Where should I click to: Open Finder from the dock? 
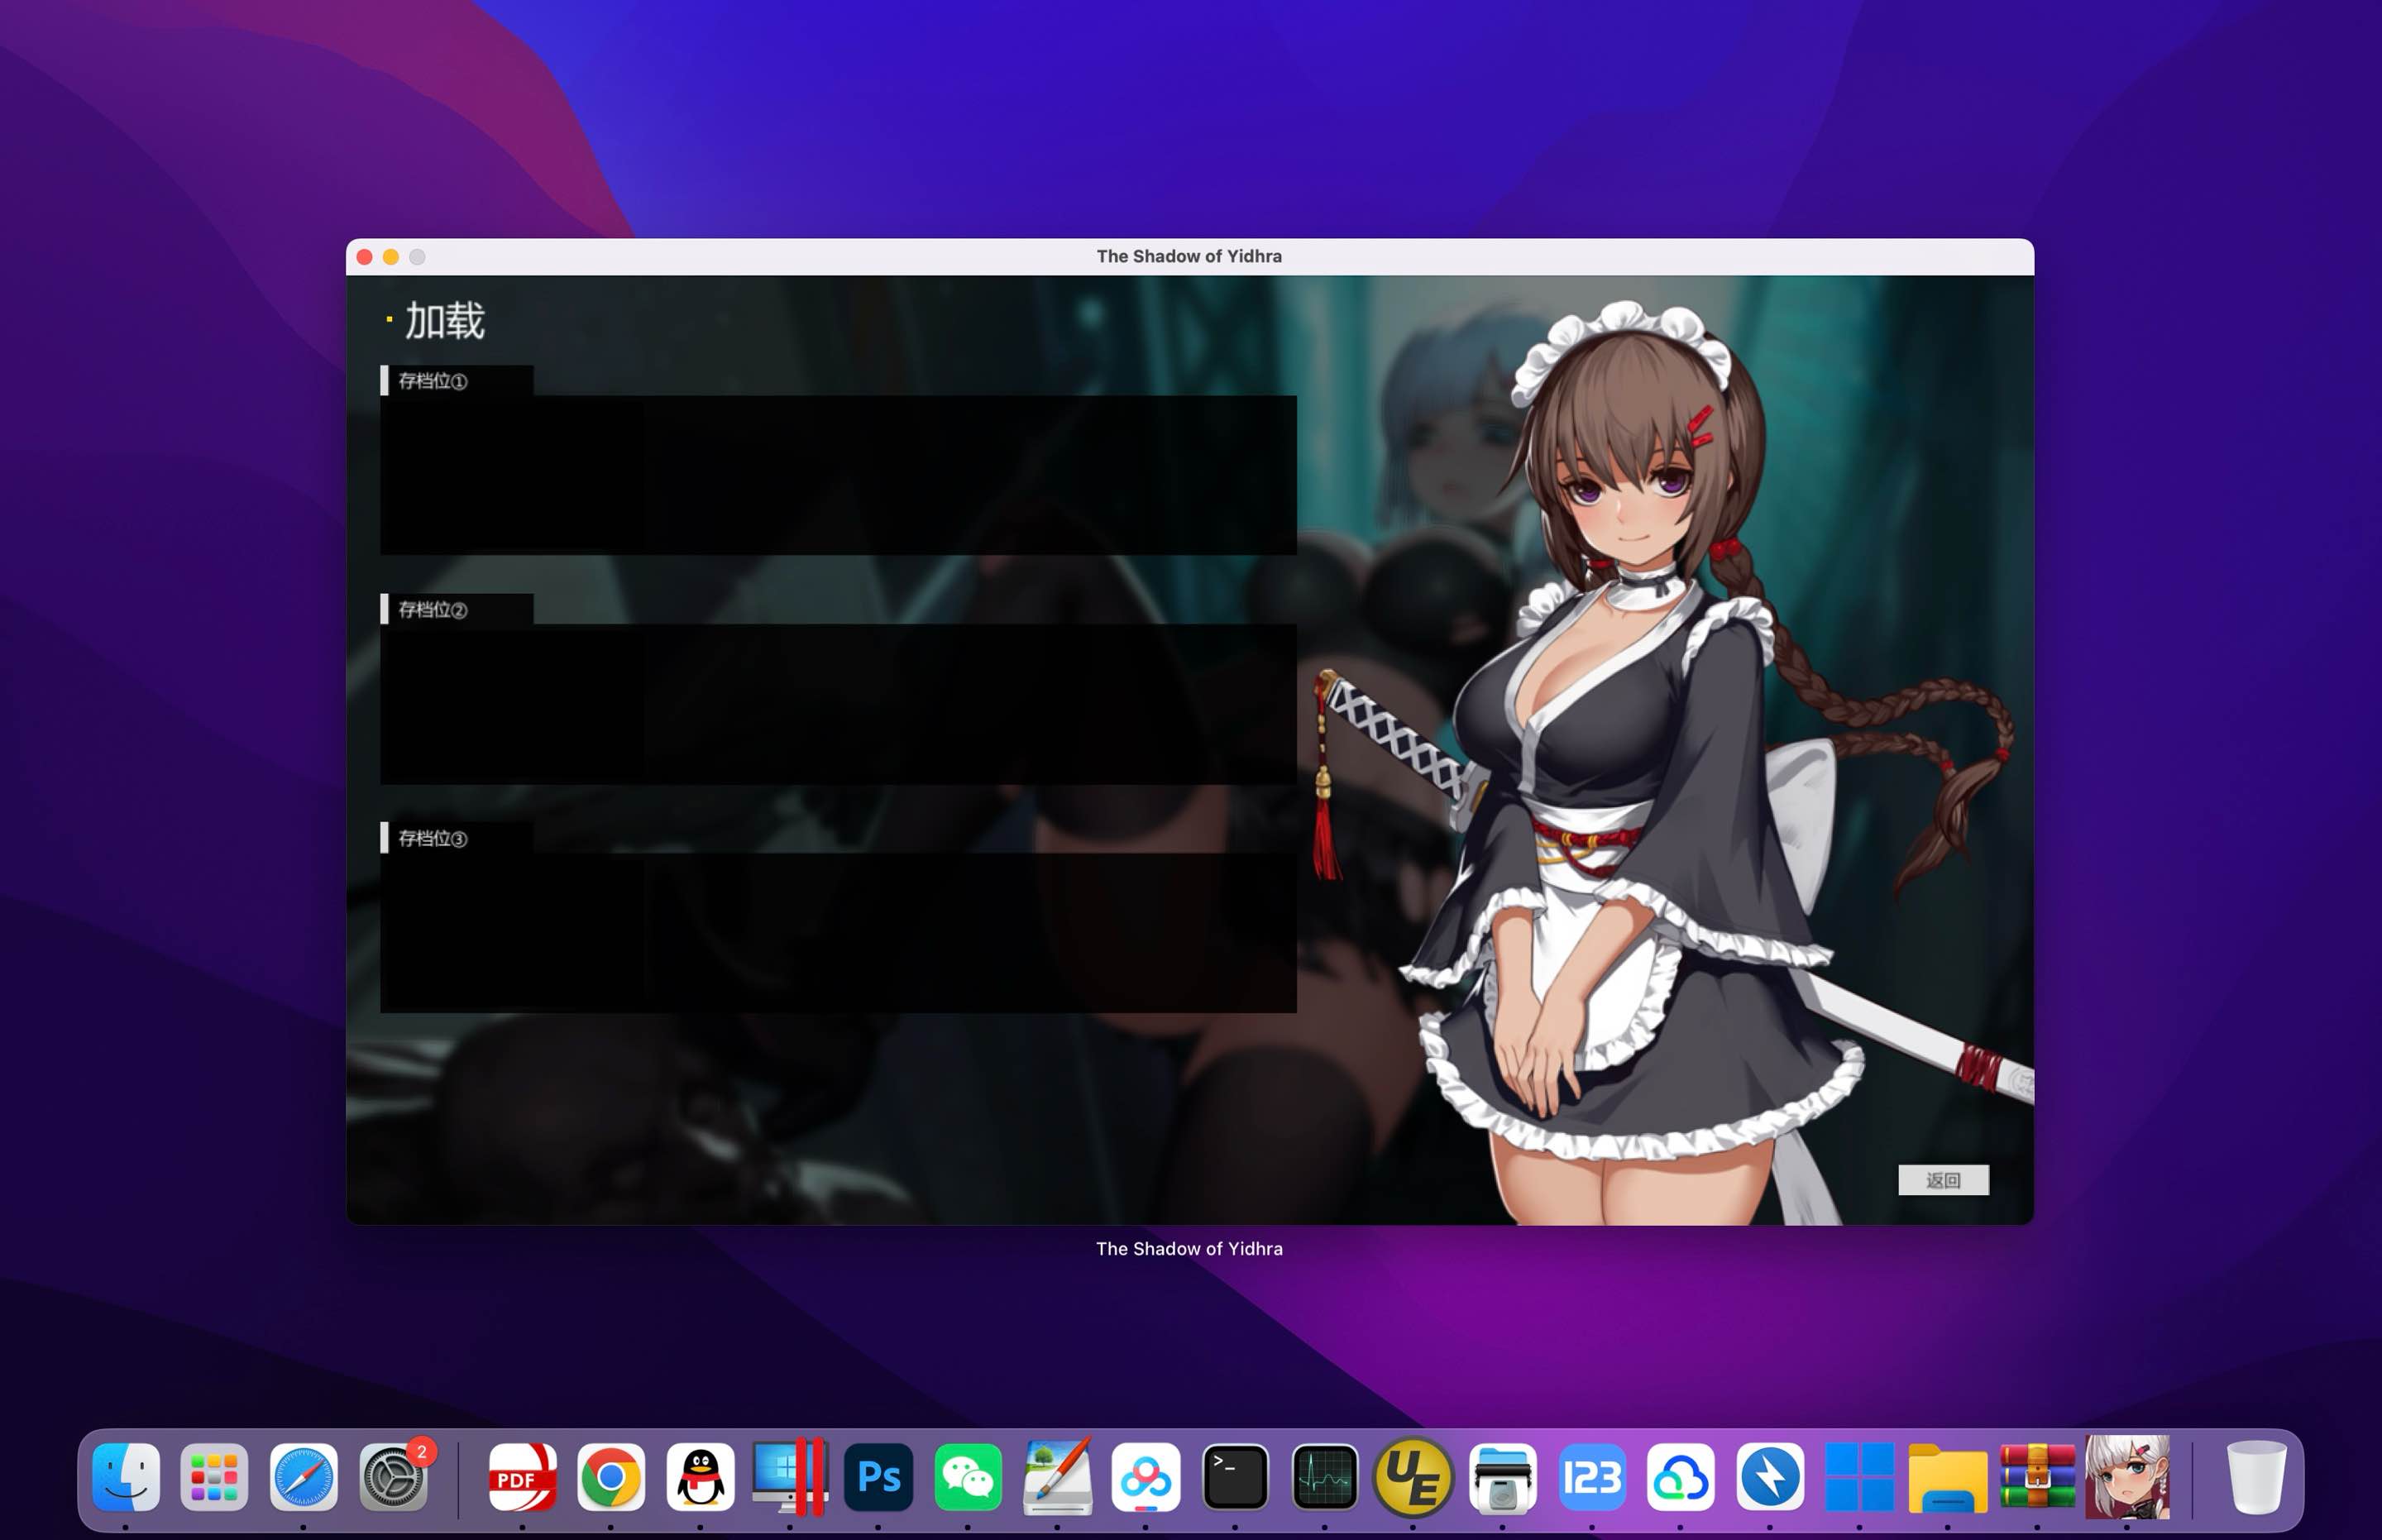click(126, 1476)
